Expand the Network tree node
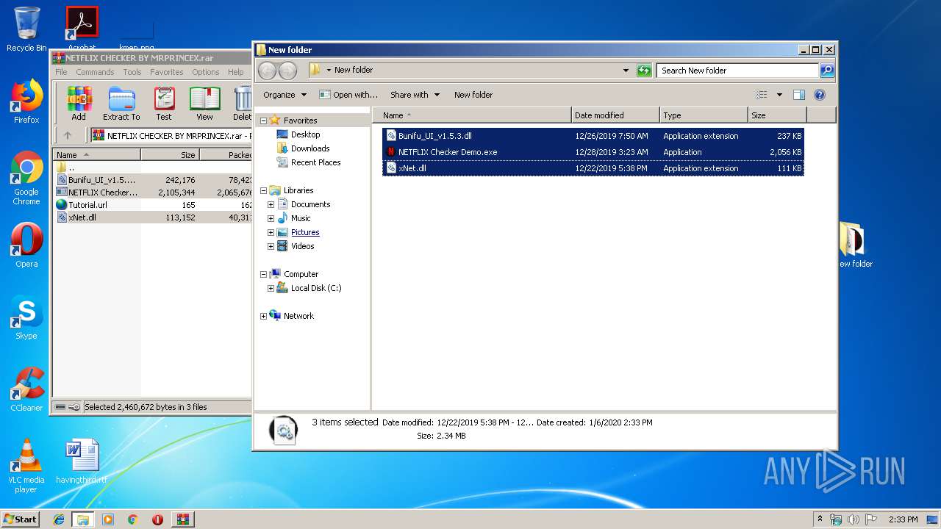Screen dimensions: 941x529 264,316
